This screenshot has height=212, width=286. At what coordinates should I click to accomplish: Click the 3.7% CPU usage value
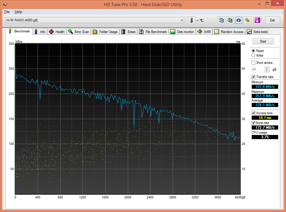[265, 137]
